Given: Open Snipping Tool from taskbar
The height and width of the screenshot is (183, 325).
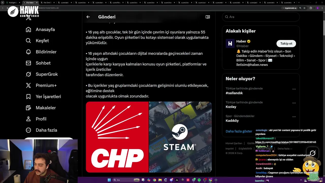Looking at the screenshot, I should (143, 180).
